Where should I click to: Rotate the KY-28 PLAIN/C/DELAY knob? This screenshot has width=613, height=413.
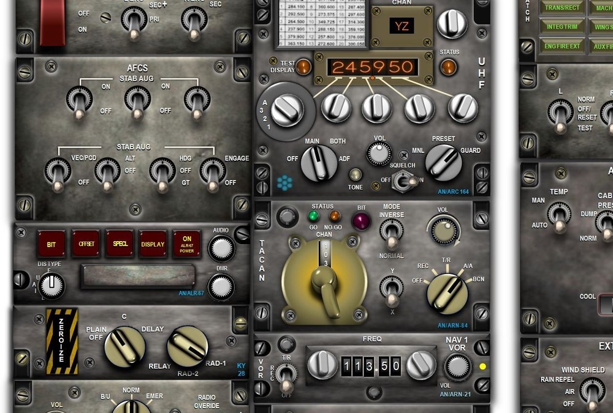[x=124, y=347]
